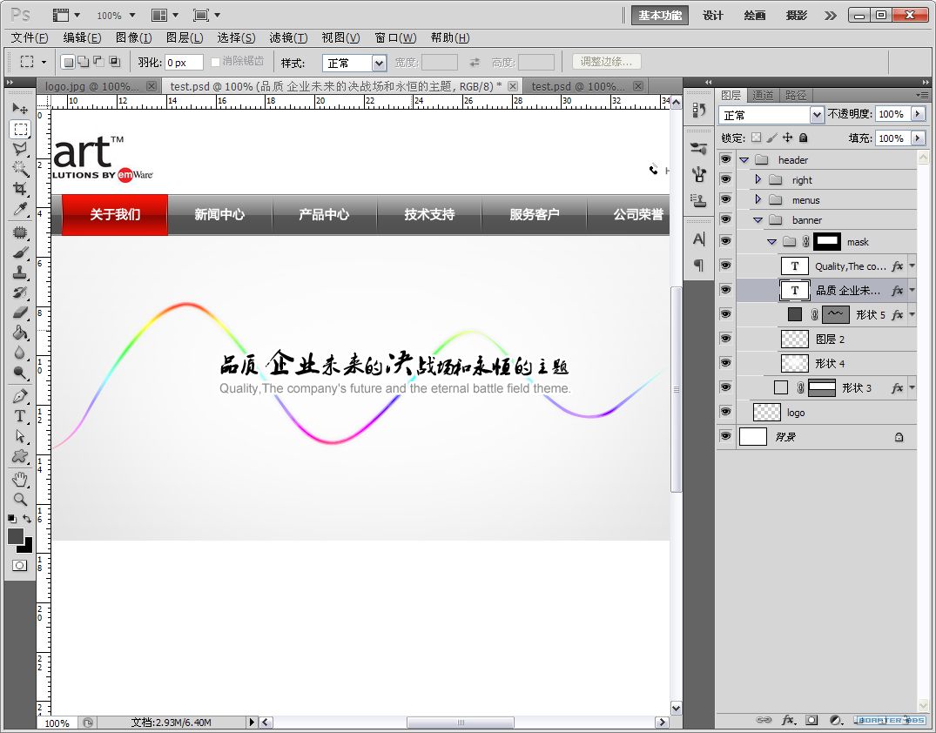The width and height of the screenshot is (936, 733).
Task: Switch to the 路径 paths tab
Action: click(796, 96)
